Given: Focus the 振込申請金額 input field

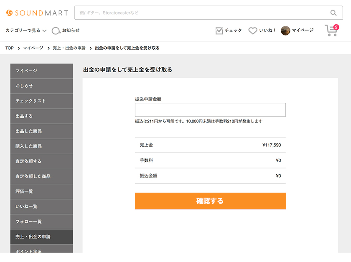Looking at the screenshot, I should [210, 110].
